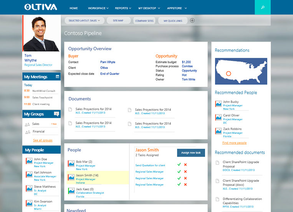
Task: Reject the Send Quotation for client task
Action: (x=185, y=165)
